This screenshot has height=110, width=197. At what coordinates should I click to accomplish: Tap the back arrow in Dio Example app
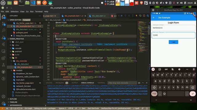pyautogui.click(x=154, y=18)
